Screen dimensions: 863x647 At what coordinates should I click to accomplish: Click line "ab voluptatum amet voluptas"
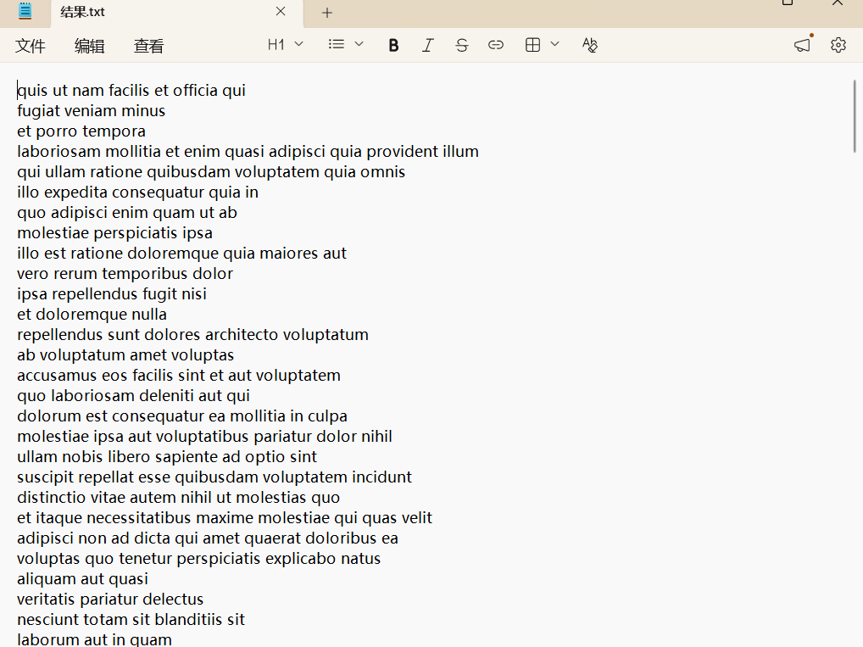pyautogui.click(x=125, y=355)
